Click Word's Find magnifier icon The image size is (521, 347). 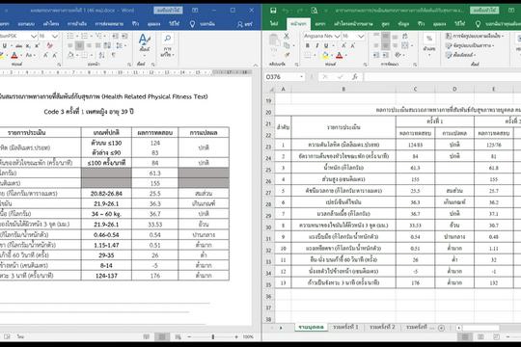click(168, 39)
